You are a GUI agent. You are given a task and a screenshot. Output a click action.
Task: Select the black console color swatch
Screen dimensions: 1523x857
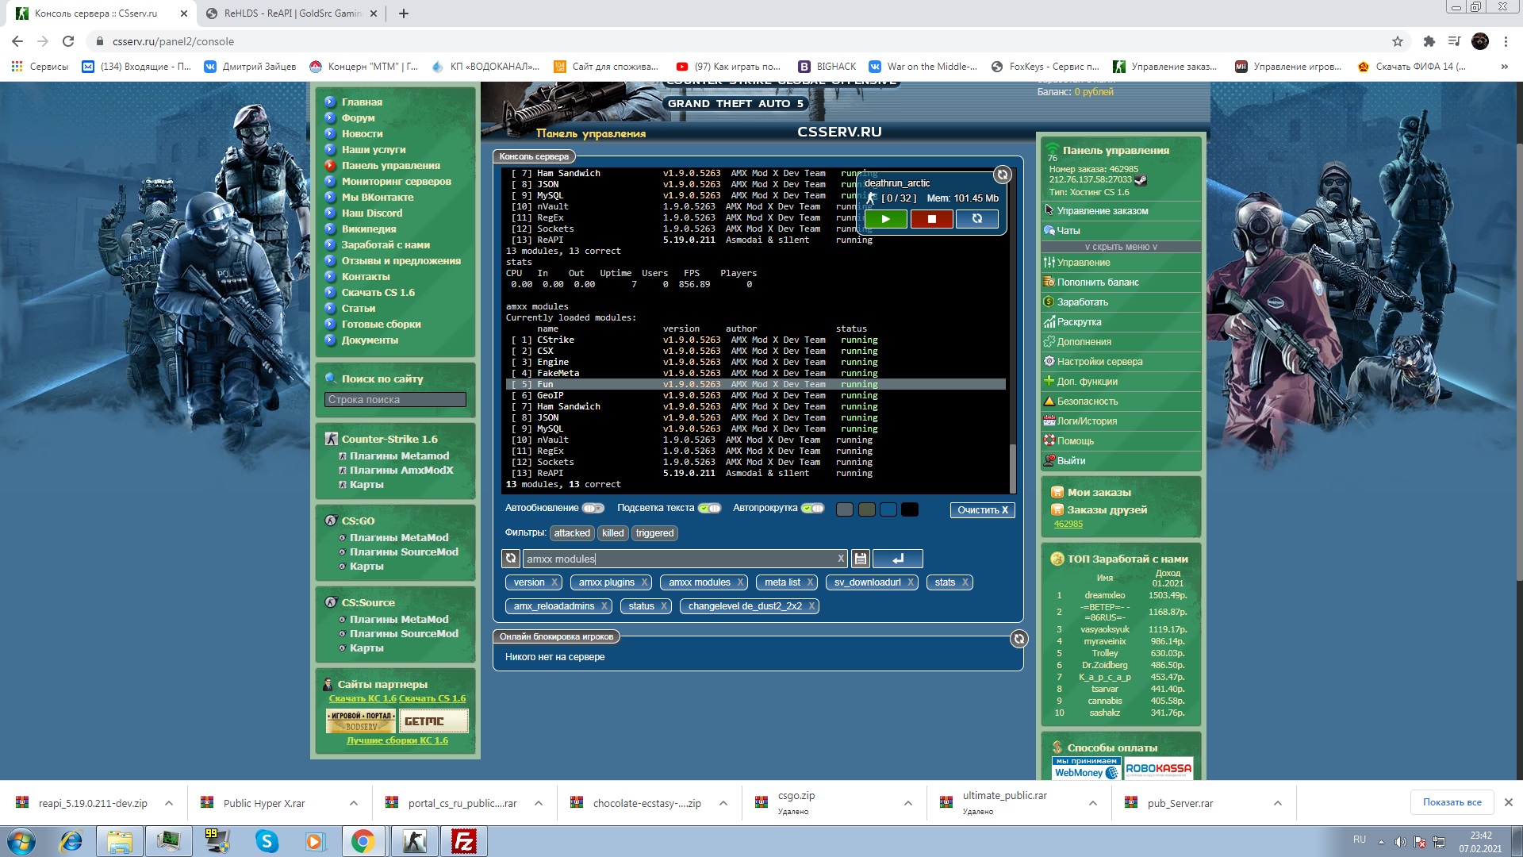910,509
